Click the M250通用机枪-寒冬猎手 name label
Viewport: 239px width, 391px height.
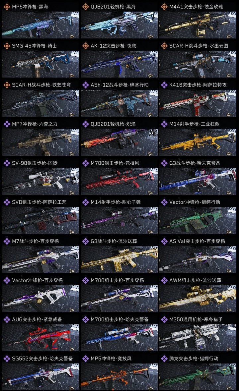coord(196,319)
